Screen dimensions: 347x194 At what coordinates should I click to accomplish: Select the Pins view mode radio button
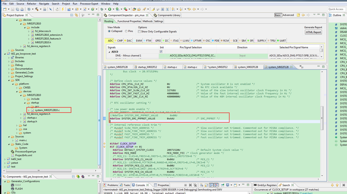(126, 31)
